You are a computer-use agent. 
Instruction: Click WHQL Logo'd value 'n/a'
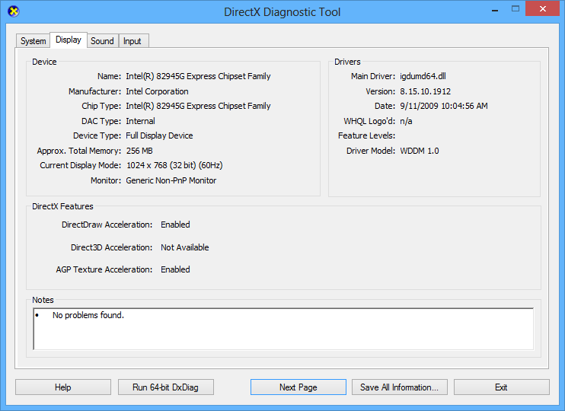click(x=406, y=121)
